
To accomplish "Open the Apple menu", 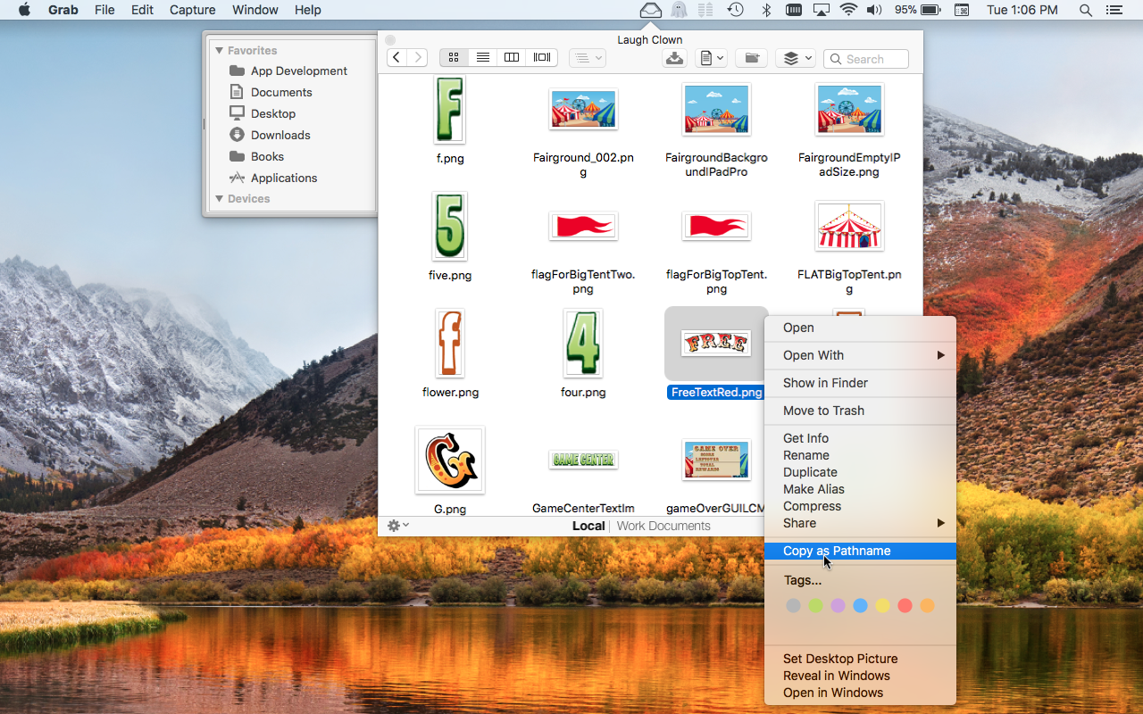I will [24, 10].
